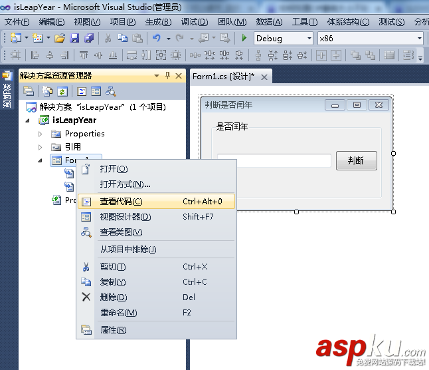Open Solution Explorer window options dropdown arrow

[x=157, y=76]
